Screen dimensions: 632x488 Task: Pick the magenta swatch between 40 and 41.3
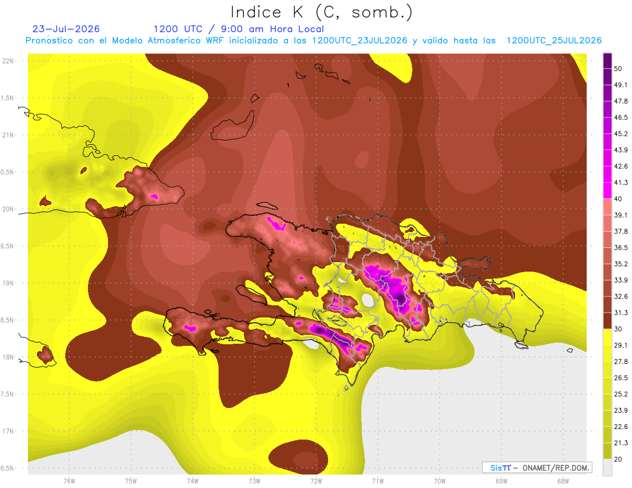[x=607, y=191]
